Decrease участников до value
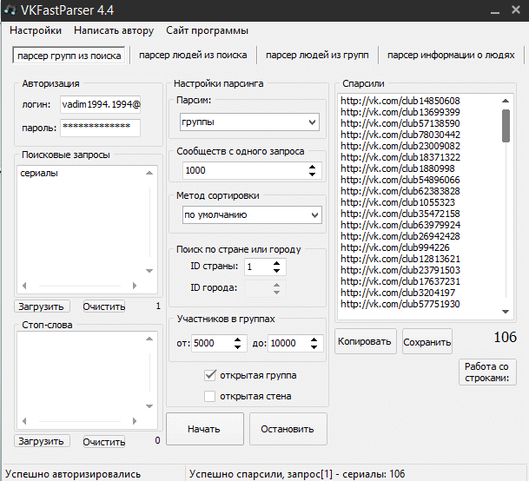The height and width of the screenshot is (481, 529). 314,347
